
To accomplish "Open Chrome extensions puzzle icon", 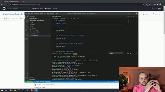I will (x=158, y=4).
